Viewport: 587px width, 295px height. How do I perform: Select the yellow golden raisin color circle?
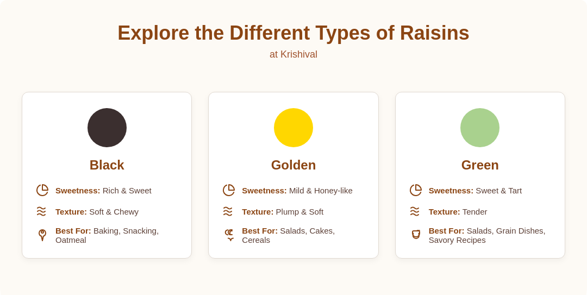pyautogui.click(x=293, y=128)
